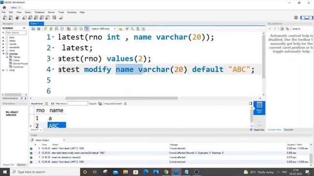Click the commit transaction icon
314x176 pixels.
(76, 29)
